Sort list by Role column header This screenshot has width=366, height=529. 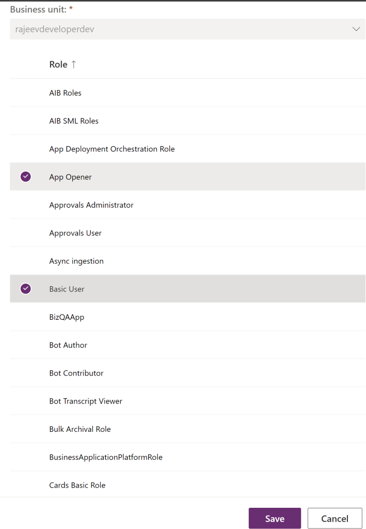pos(58,65)
